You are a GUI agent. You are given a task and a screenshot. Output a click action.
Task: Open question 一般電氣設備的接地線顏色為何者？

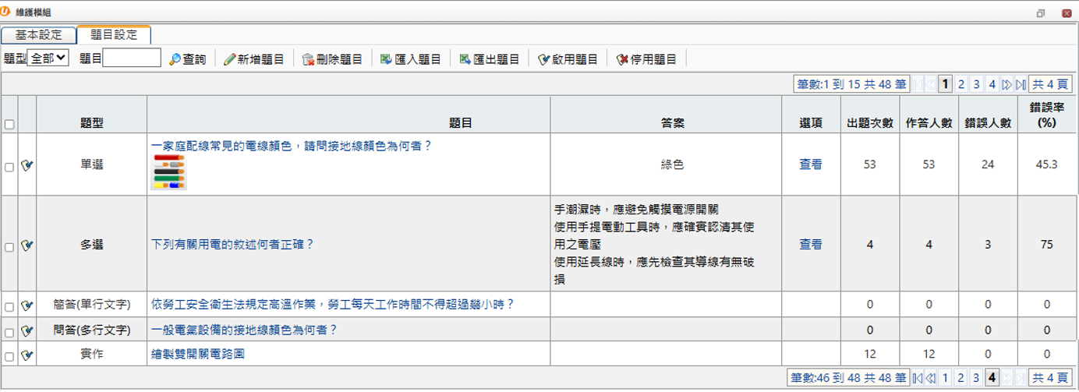coord(244,329)
